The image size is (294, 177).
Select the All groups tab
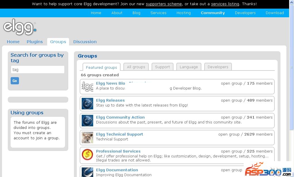[x=136, y=67]
